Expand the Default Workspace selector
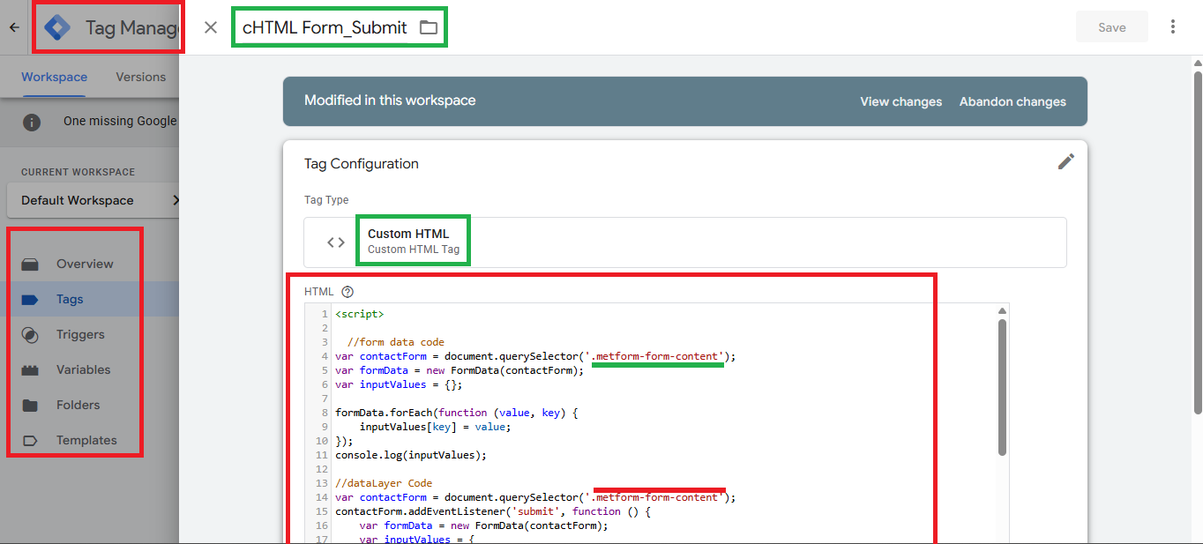 tap(93, 200)
